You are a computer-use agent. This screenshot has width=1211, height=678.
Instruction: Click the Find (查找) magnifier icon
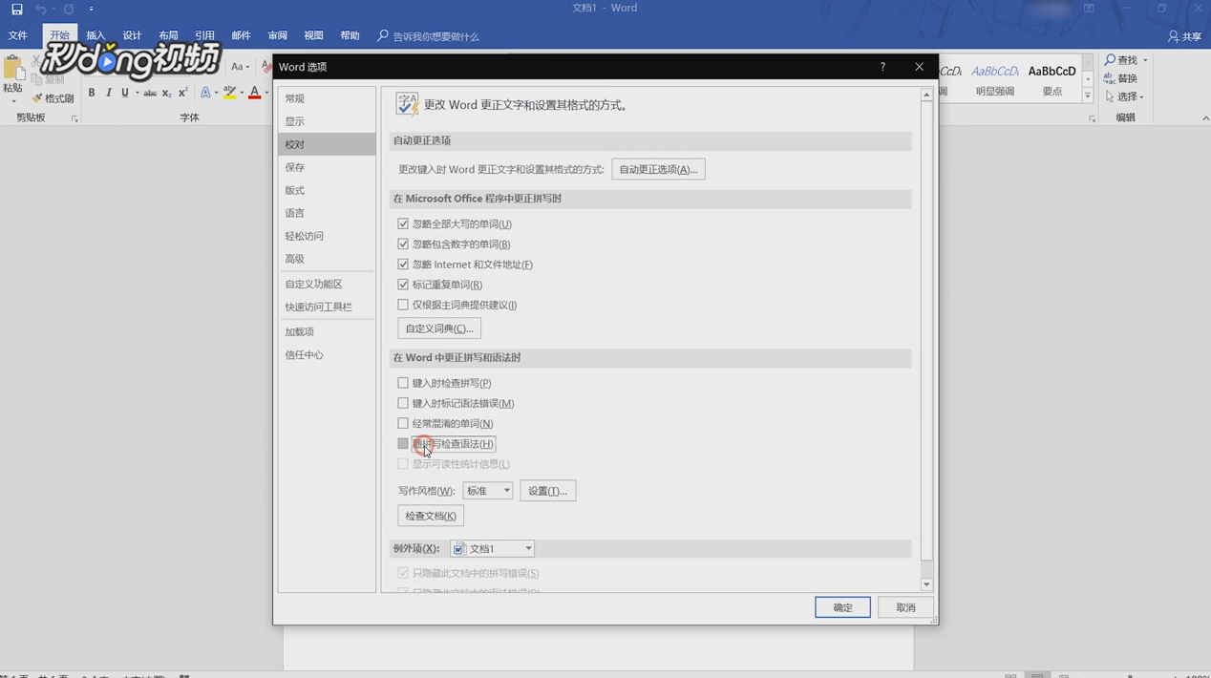1111,59
